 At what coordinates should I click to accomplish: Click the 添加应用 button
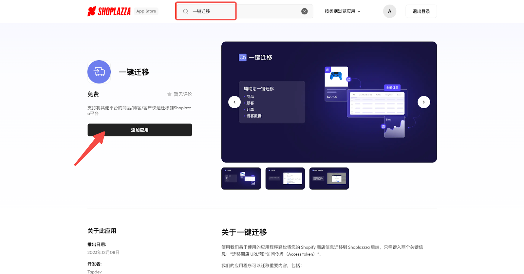tap(140, 130)
